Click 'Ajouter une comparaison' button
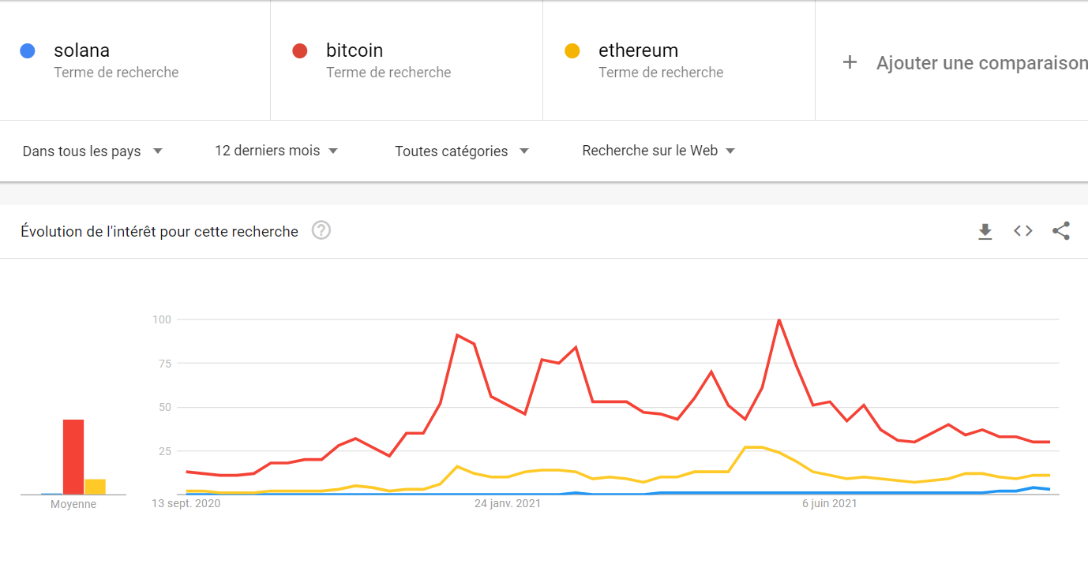Image resolution: width=1088 pixels, height=575 pixels. click(965, 62)
